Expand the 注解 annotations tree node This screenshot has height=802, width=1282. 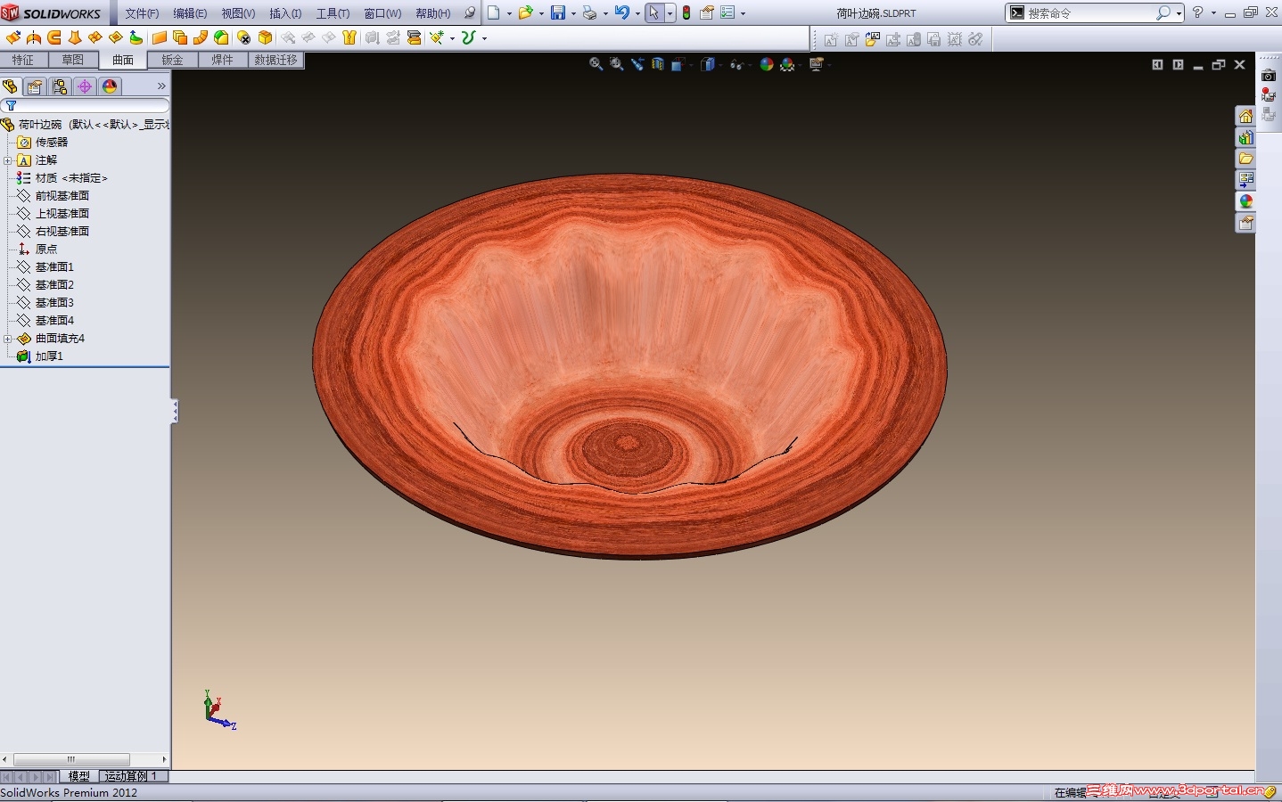[7, 160]
